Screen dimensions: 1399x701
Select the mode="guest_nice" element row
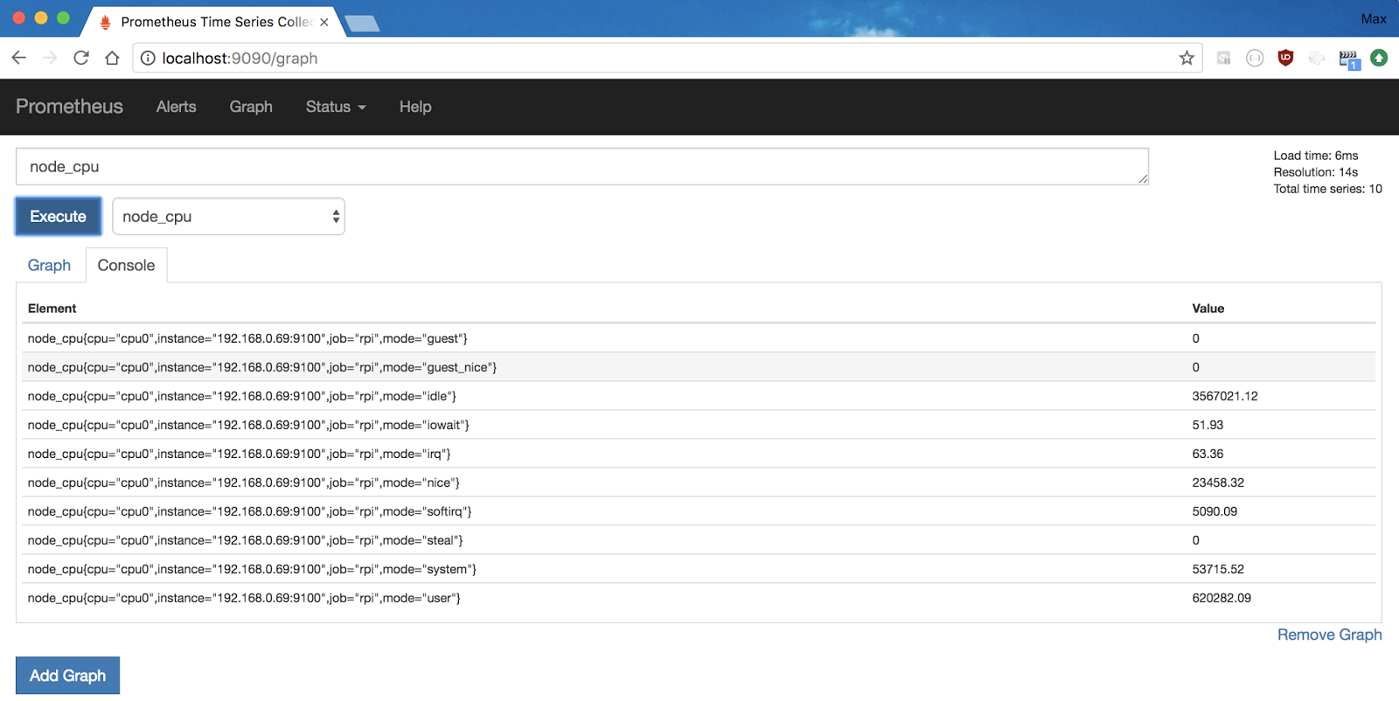[699, 367]
